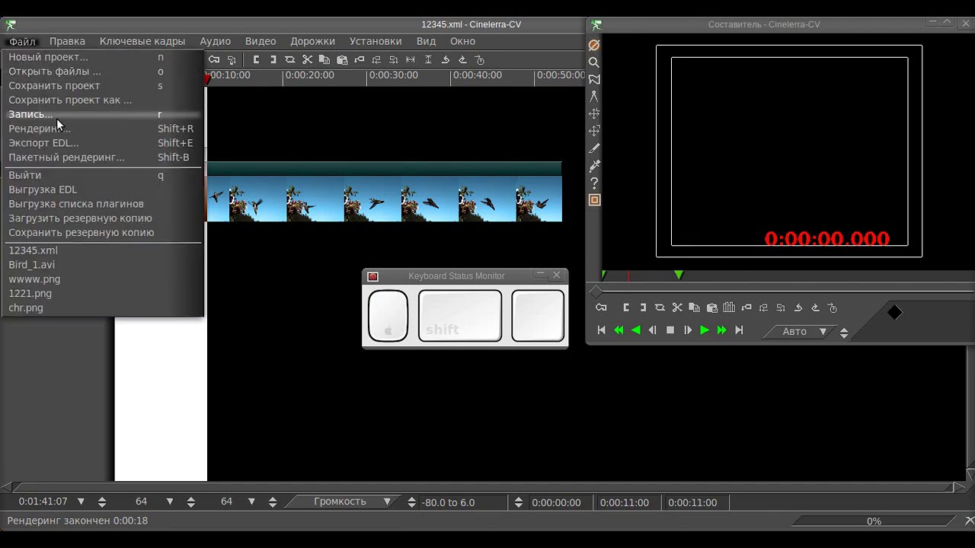
Task: Click the shift key in Keyboard Status Monitor
Action: [460, 315]
